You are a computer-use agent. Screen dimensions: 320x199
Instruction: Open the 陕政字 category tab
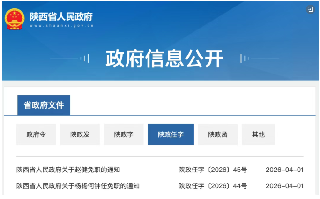[124, 134]
